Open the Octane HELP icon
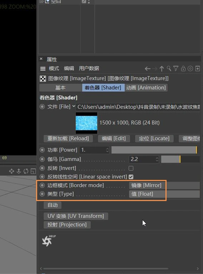This screenshot has width=203, height=274. pyautogui.click(x=48, y=241)
